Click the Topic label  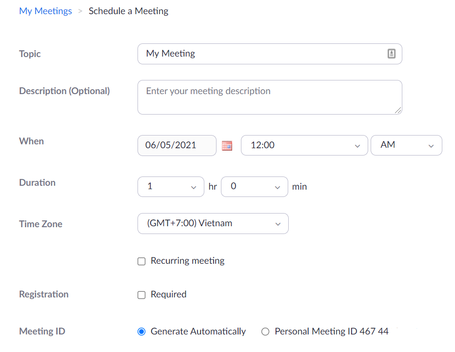(30, 54)
